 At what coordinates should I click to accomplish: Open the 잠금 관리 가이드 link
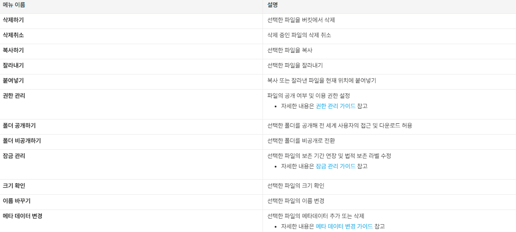(x=335, y=166)
